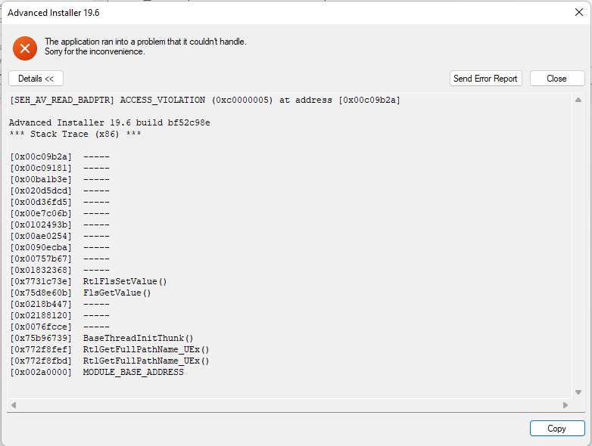Click the stack entry [0x02188120]

click(59, 315)
